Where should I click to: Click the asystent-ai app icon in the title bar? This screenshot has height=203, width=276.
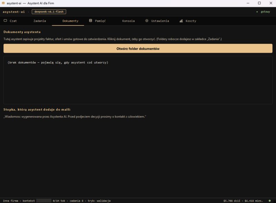pos(3,3)
